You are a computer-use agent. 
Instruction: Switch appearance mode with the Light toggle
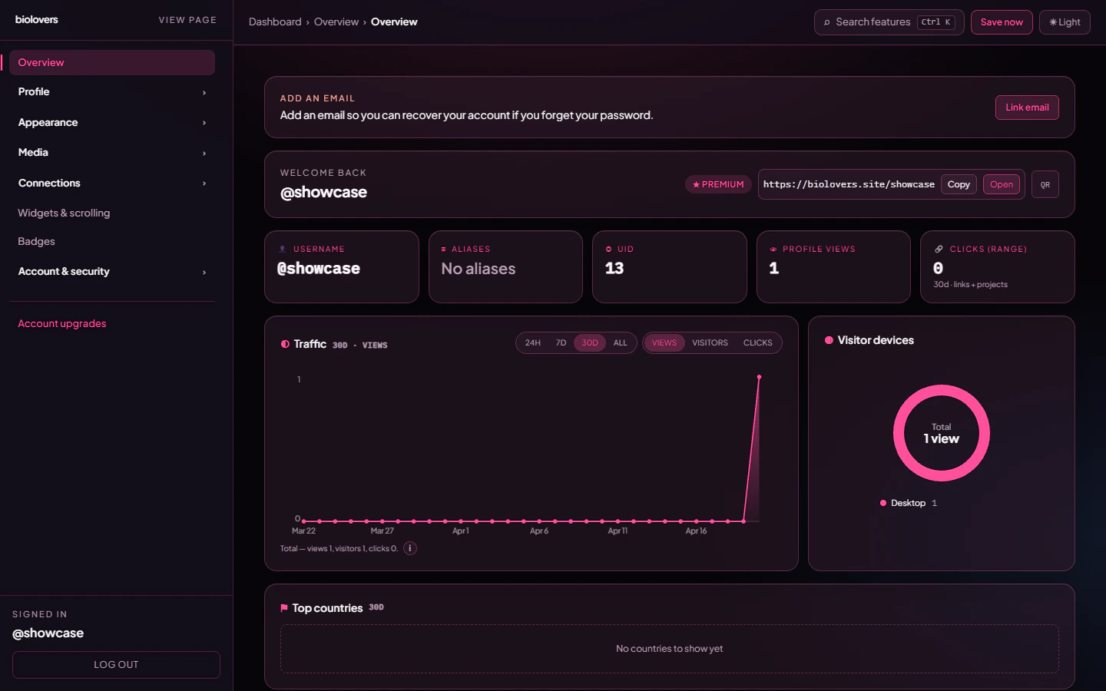pyautogui.click(x=1065, y=21)
